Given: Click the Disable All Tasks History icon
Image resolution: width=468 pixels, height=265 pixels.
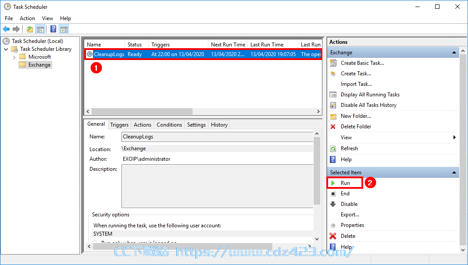Looking at the screenshot, I should point(333,105).
